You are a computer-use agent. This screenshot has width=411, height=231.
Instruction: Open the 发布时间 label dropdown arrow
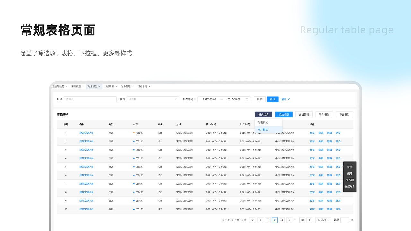195,99
